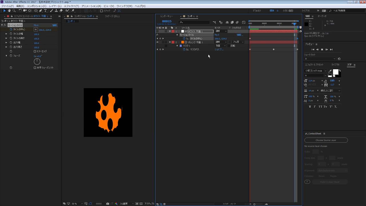Select the Unified Camera tool
The height and width of the screenshot is (206, 366).
(x=25, y=11)
